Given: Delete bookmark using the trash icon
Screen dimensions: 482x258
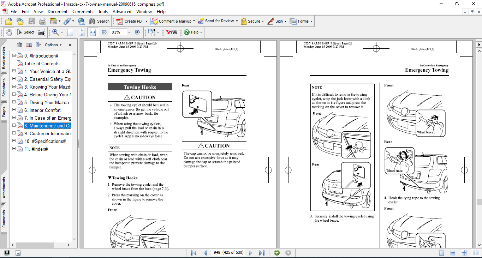Looking at the screenshot, I should pyautogui.click(x=19, y=45).
